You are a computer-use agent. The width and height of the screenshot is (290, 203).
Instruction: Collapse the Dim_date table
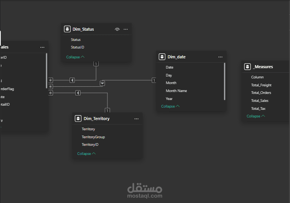click(171, 106)
